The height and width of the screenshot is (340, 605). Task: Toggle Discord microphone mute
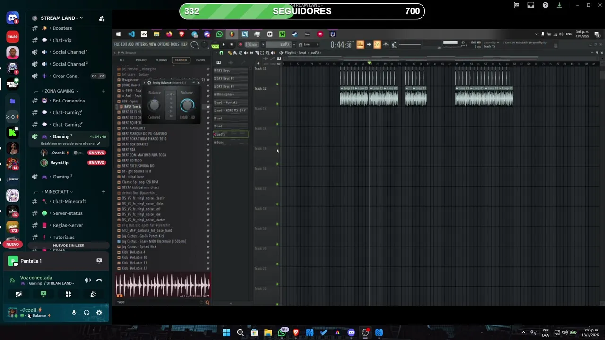pyautogui.click(x=74, y=313)
